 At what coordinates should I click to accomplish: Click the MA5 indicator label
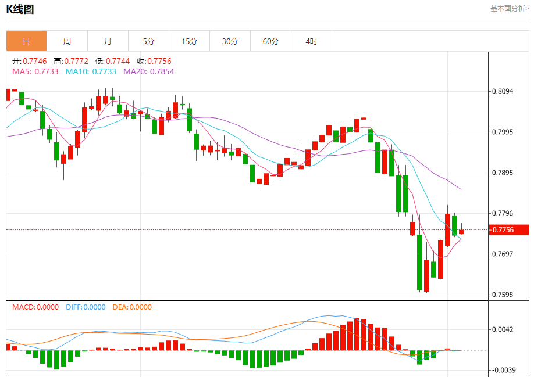coord(35,71)
